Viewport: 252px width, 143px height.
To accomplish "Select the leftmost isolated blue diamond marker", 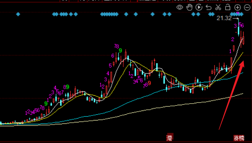I will [18, 15].
